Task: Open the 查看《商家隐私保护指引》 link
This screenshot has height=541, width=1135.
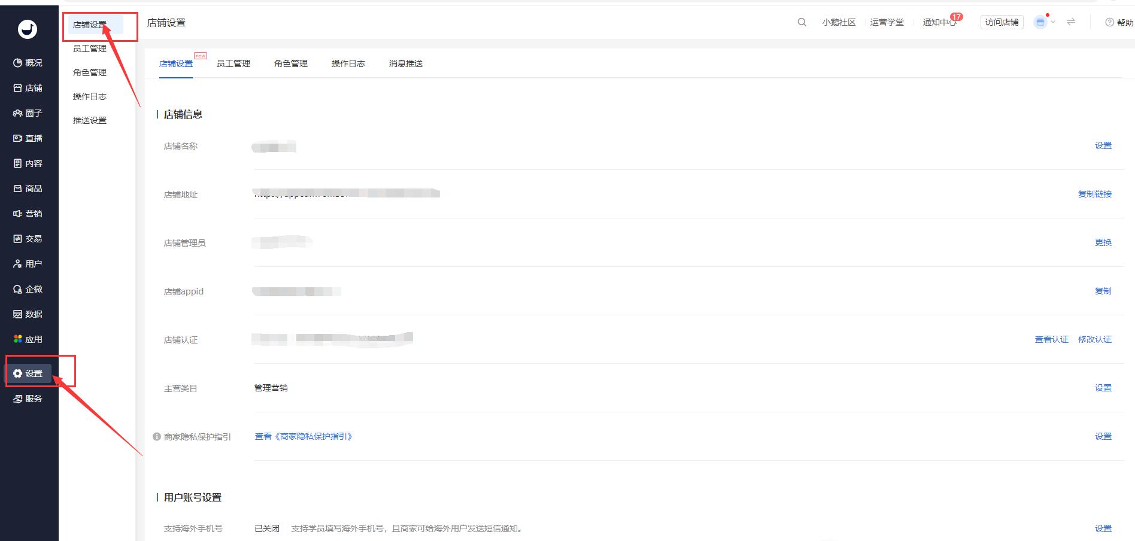Action: tap(304, 436)
